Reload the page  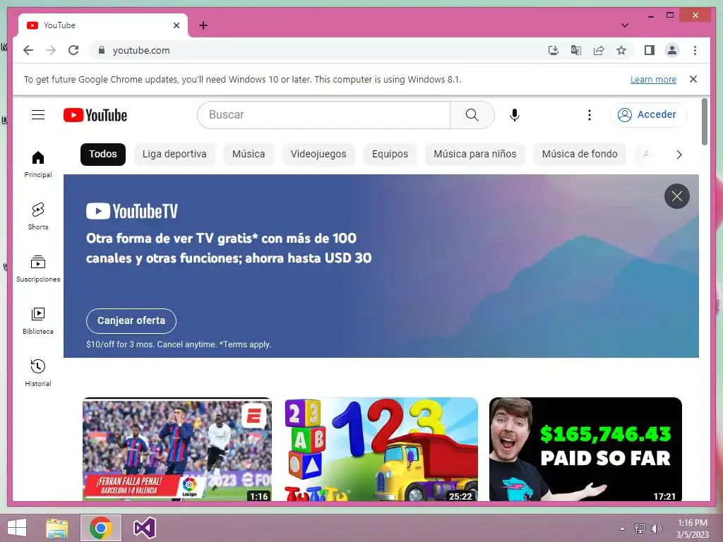coord(73,50)
